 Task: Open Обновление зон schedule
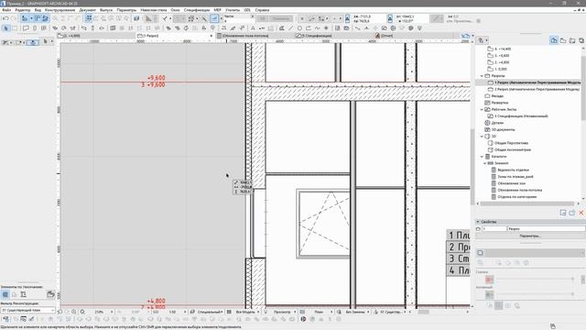(508, 183)
